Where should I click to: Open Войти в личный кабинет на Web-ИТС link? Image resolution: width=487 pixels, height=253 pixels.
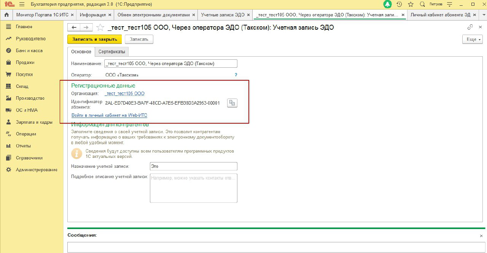coord(109,115)
